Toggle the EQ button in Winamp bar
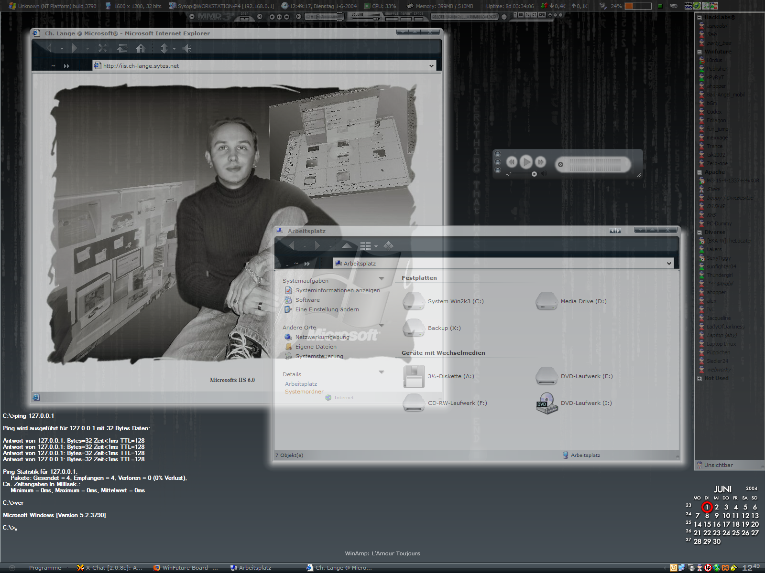Image resolution: width=765 pixels, height=573 pixels. coord(521,15)
